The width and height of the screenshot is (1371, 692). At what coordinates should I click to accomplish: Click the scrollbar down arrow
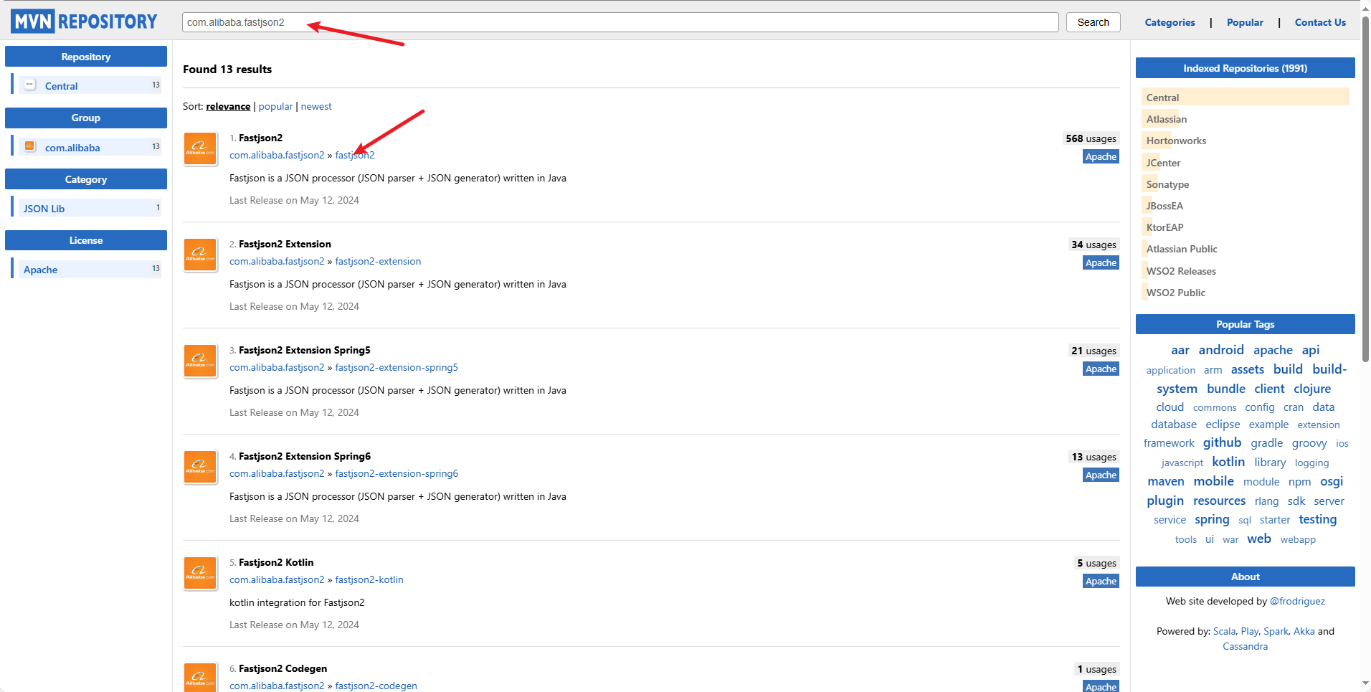tap(1365, 684)
